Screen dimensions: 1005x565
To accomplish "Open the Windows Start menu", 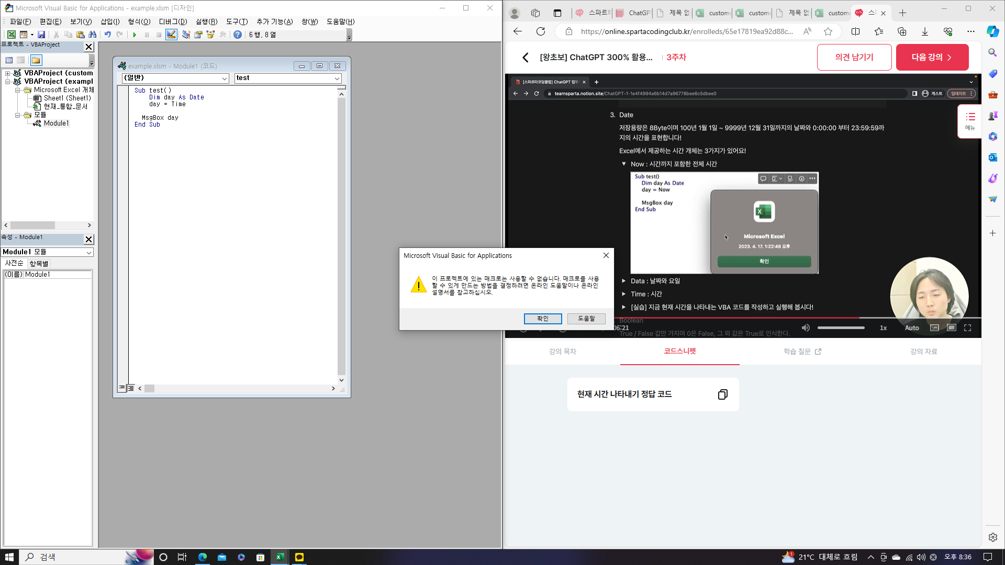I will pyautogui.click(x=9, y=557).
